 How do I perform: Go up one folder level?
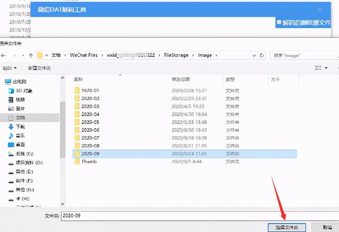coord(31,56)
